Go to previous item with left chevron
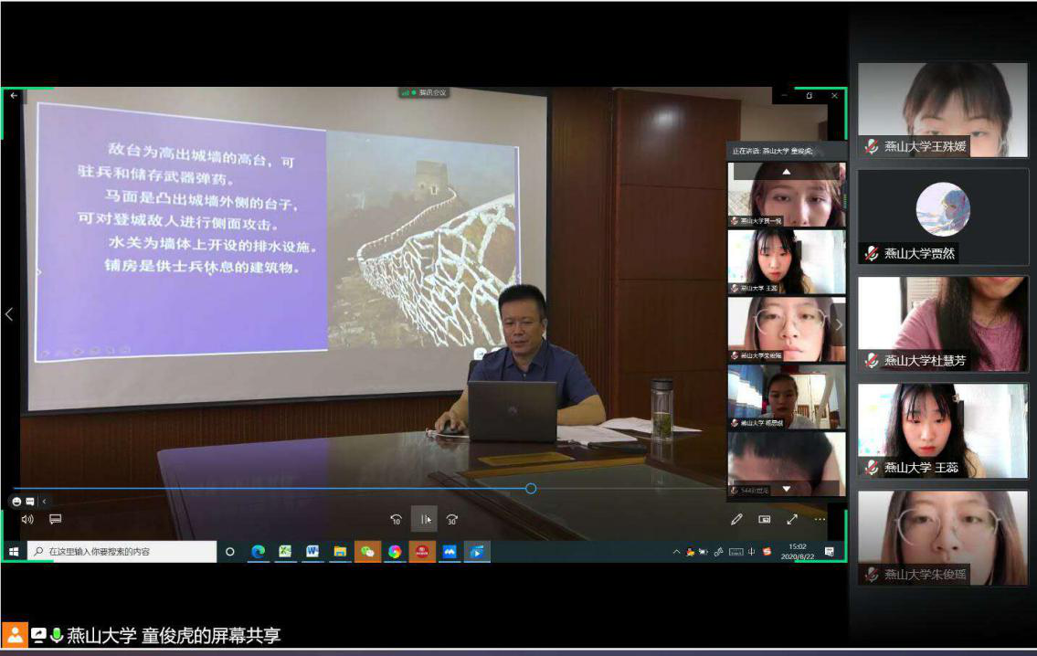1037x656 pixels. click(x=9, y=314)
